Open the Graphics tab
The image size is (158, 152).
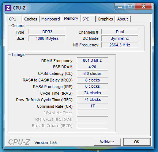point(105,19)
